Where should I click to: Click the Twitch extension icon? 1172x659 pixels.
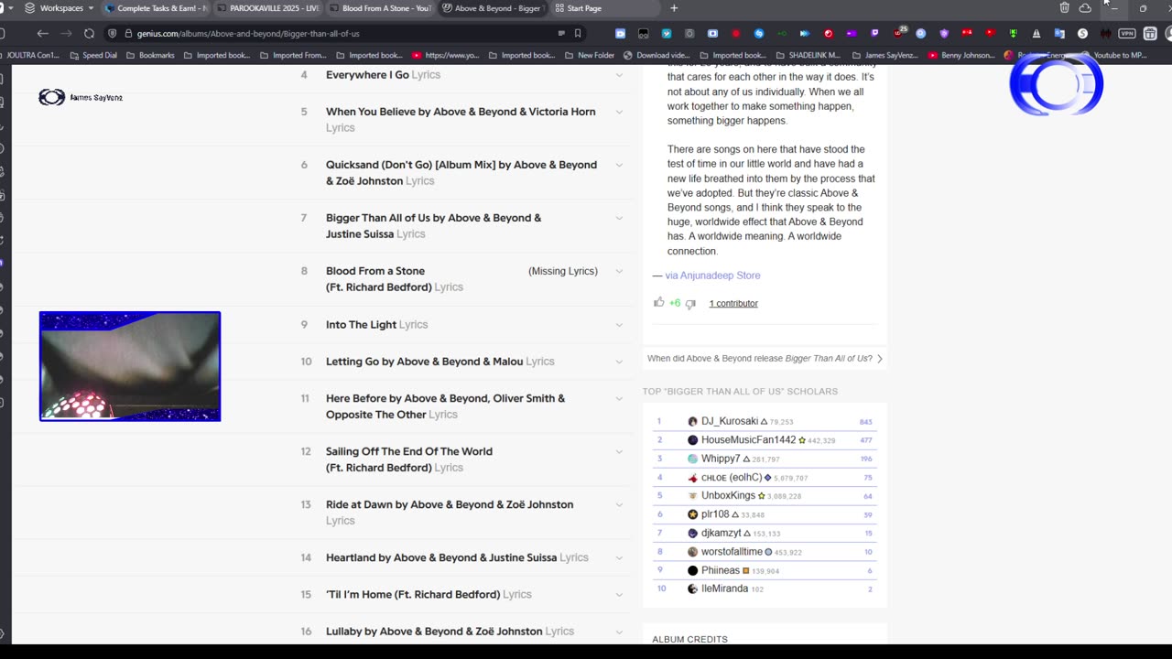(874, 33)
